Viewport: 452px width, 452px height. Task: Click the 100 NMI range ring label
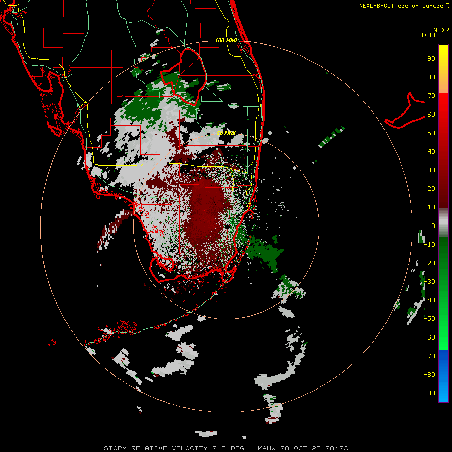pyautogui.click(x=226, y=40)
